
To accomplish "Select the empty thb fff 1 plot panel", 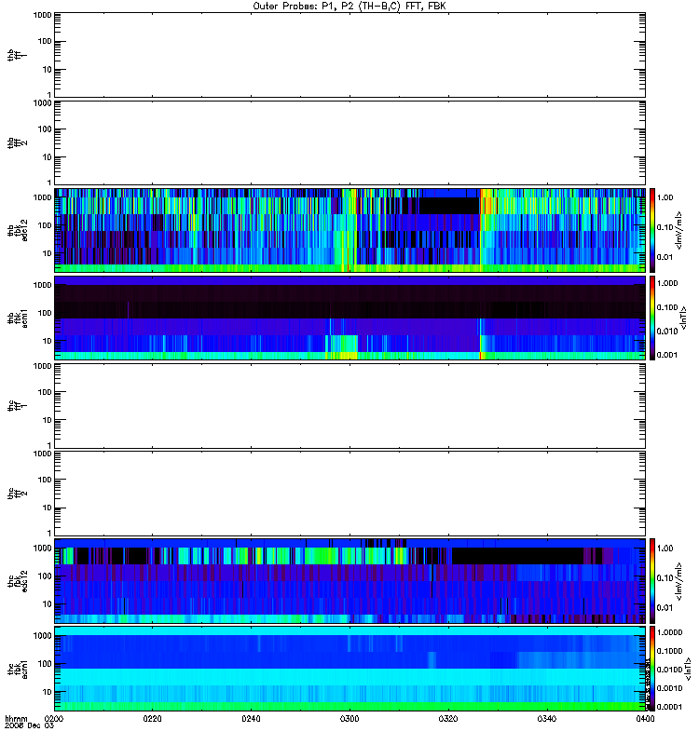I will tap(350, 55).
